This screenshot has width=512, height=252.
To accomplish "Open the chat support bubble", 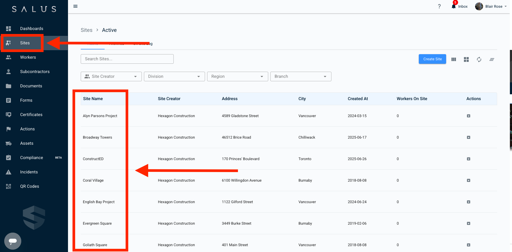I will click(13, 241).
